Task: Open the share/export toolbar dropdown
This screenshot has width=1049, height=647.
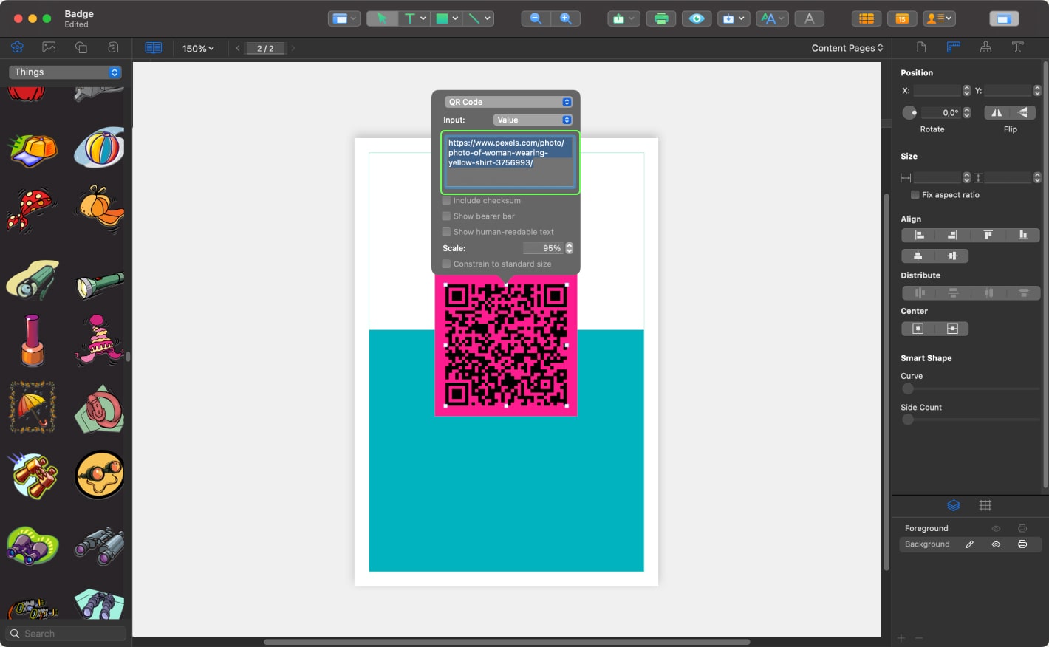Action: point(623,18)
